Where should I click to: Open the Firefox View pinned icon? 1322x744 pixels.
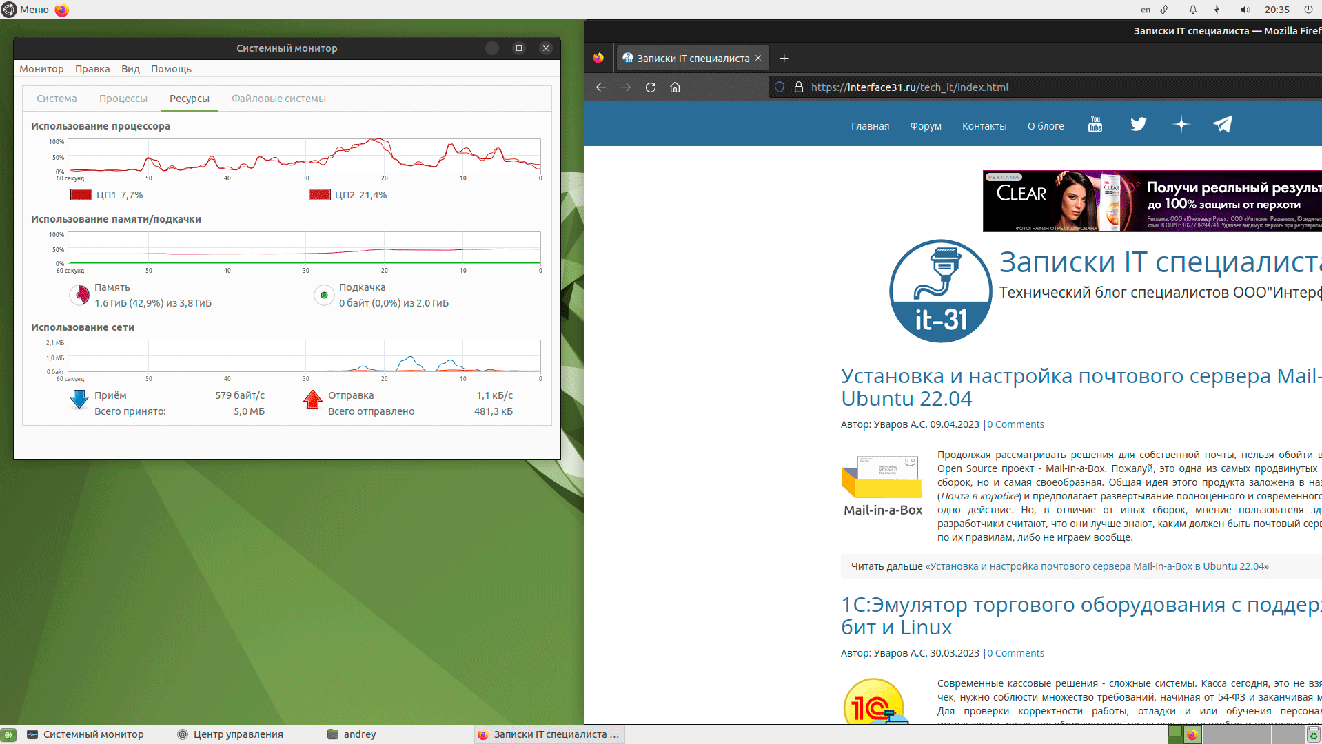[x=598, y=59]
